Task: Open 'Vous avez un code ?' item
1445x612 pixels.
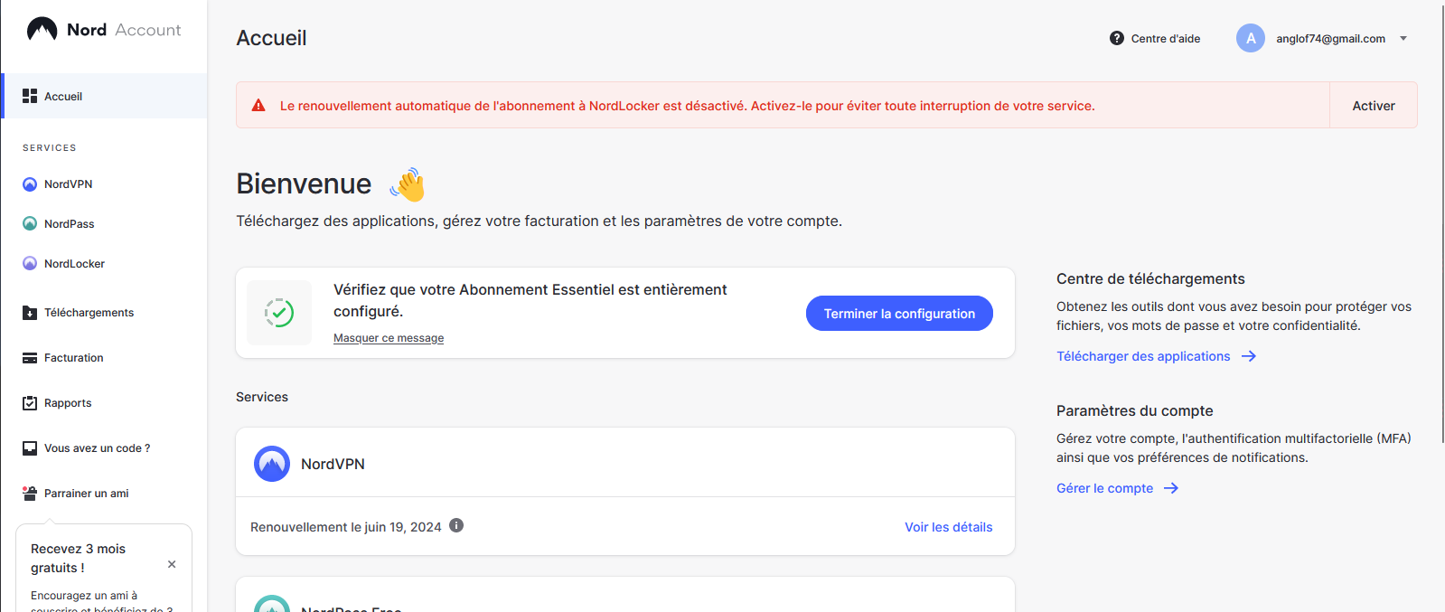Action: [x=97, y=448]
